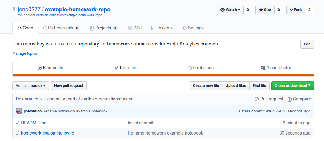View the 1 branch list

126,68
